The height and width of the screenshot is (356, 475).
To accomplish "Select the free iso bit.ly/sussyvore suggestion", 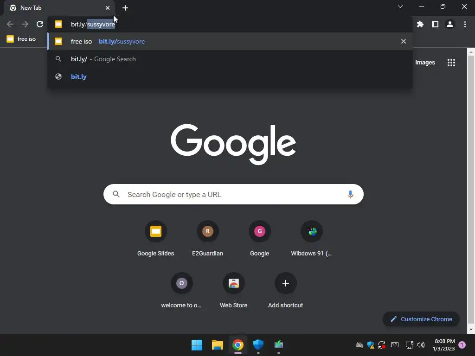I will 230,41.
